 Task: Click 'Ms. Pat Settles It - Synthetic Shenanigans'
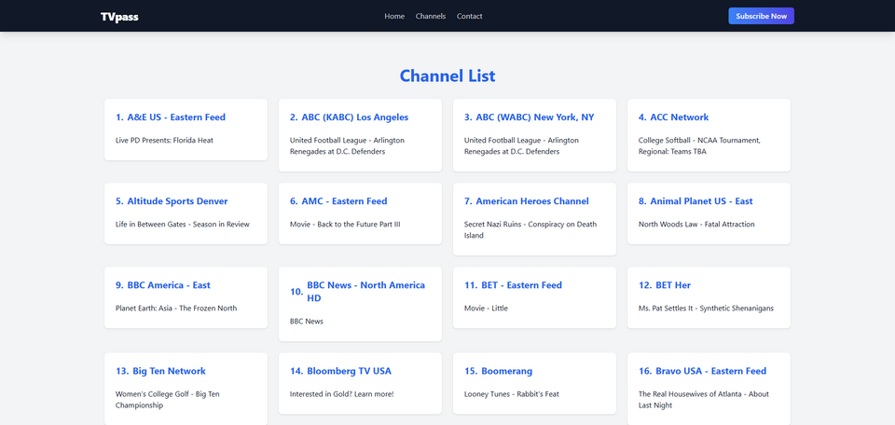tap(706, 308)
